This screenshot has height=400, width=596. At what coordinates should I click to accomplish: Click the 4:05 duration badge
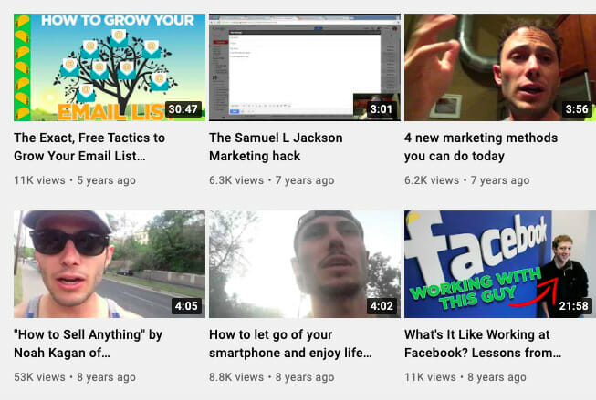click(x=186, y=306)
